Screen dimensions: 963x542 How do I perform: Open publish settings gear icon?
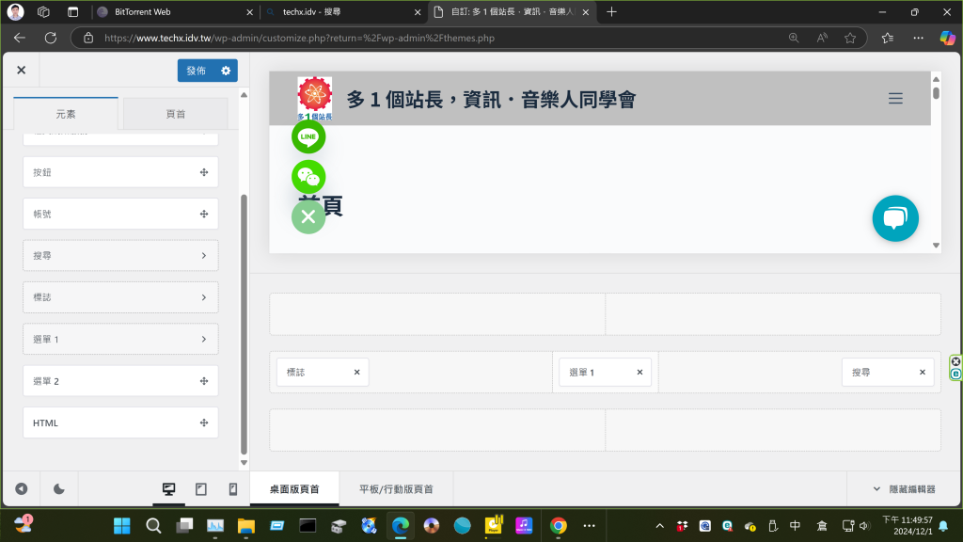point(226,71)
